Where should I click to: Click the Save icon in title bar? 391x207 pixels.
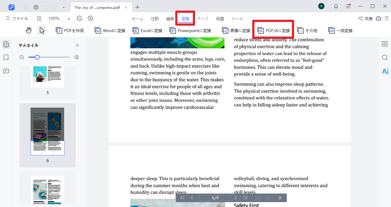tap(27, 7)
